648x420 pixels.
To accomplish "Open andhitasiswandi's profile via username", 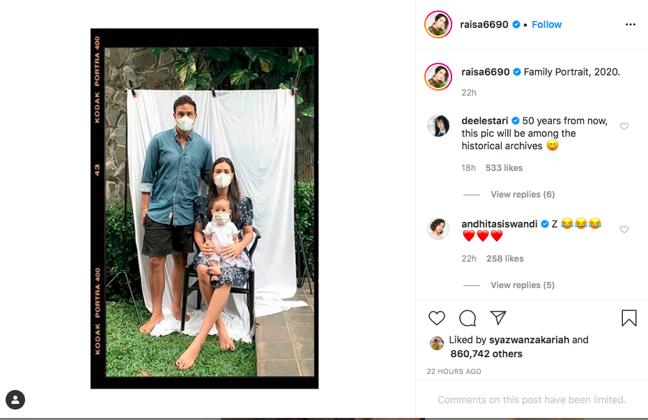I will click(x=499, y=224).
